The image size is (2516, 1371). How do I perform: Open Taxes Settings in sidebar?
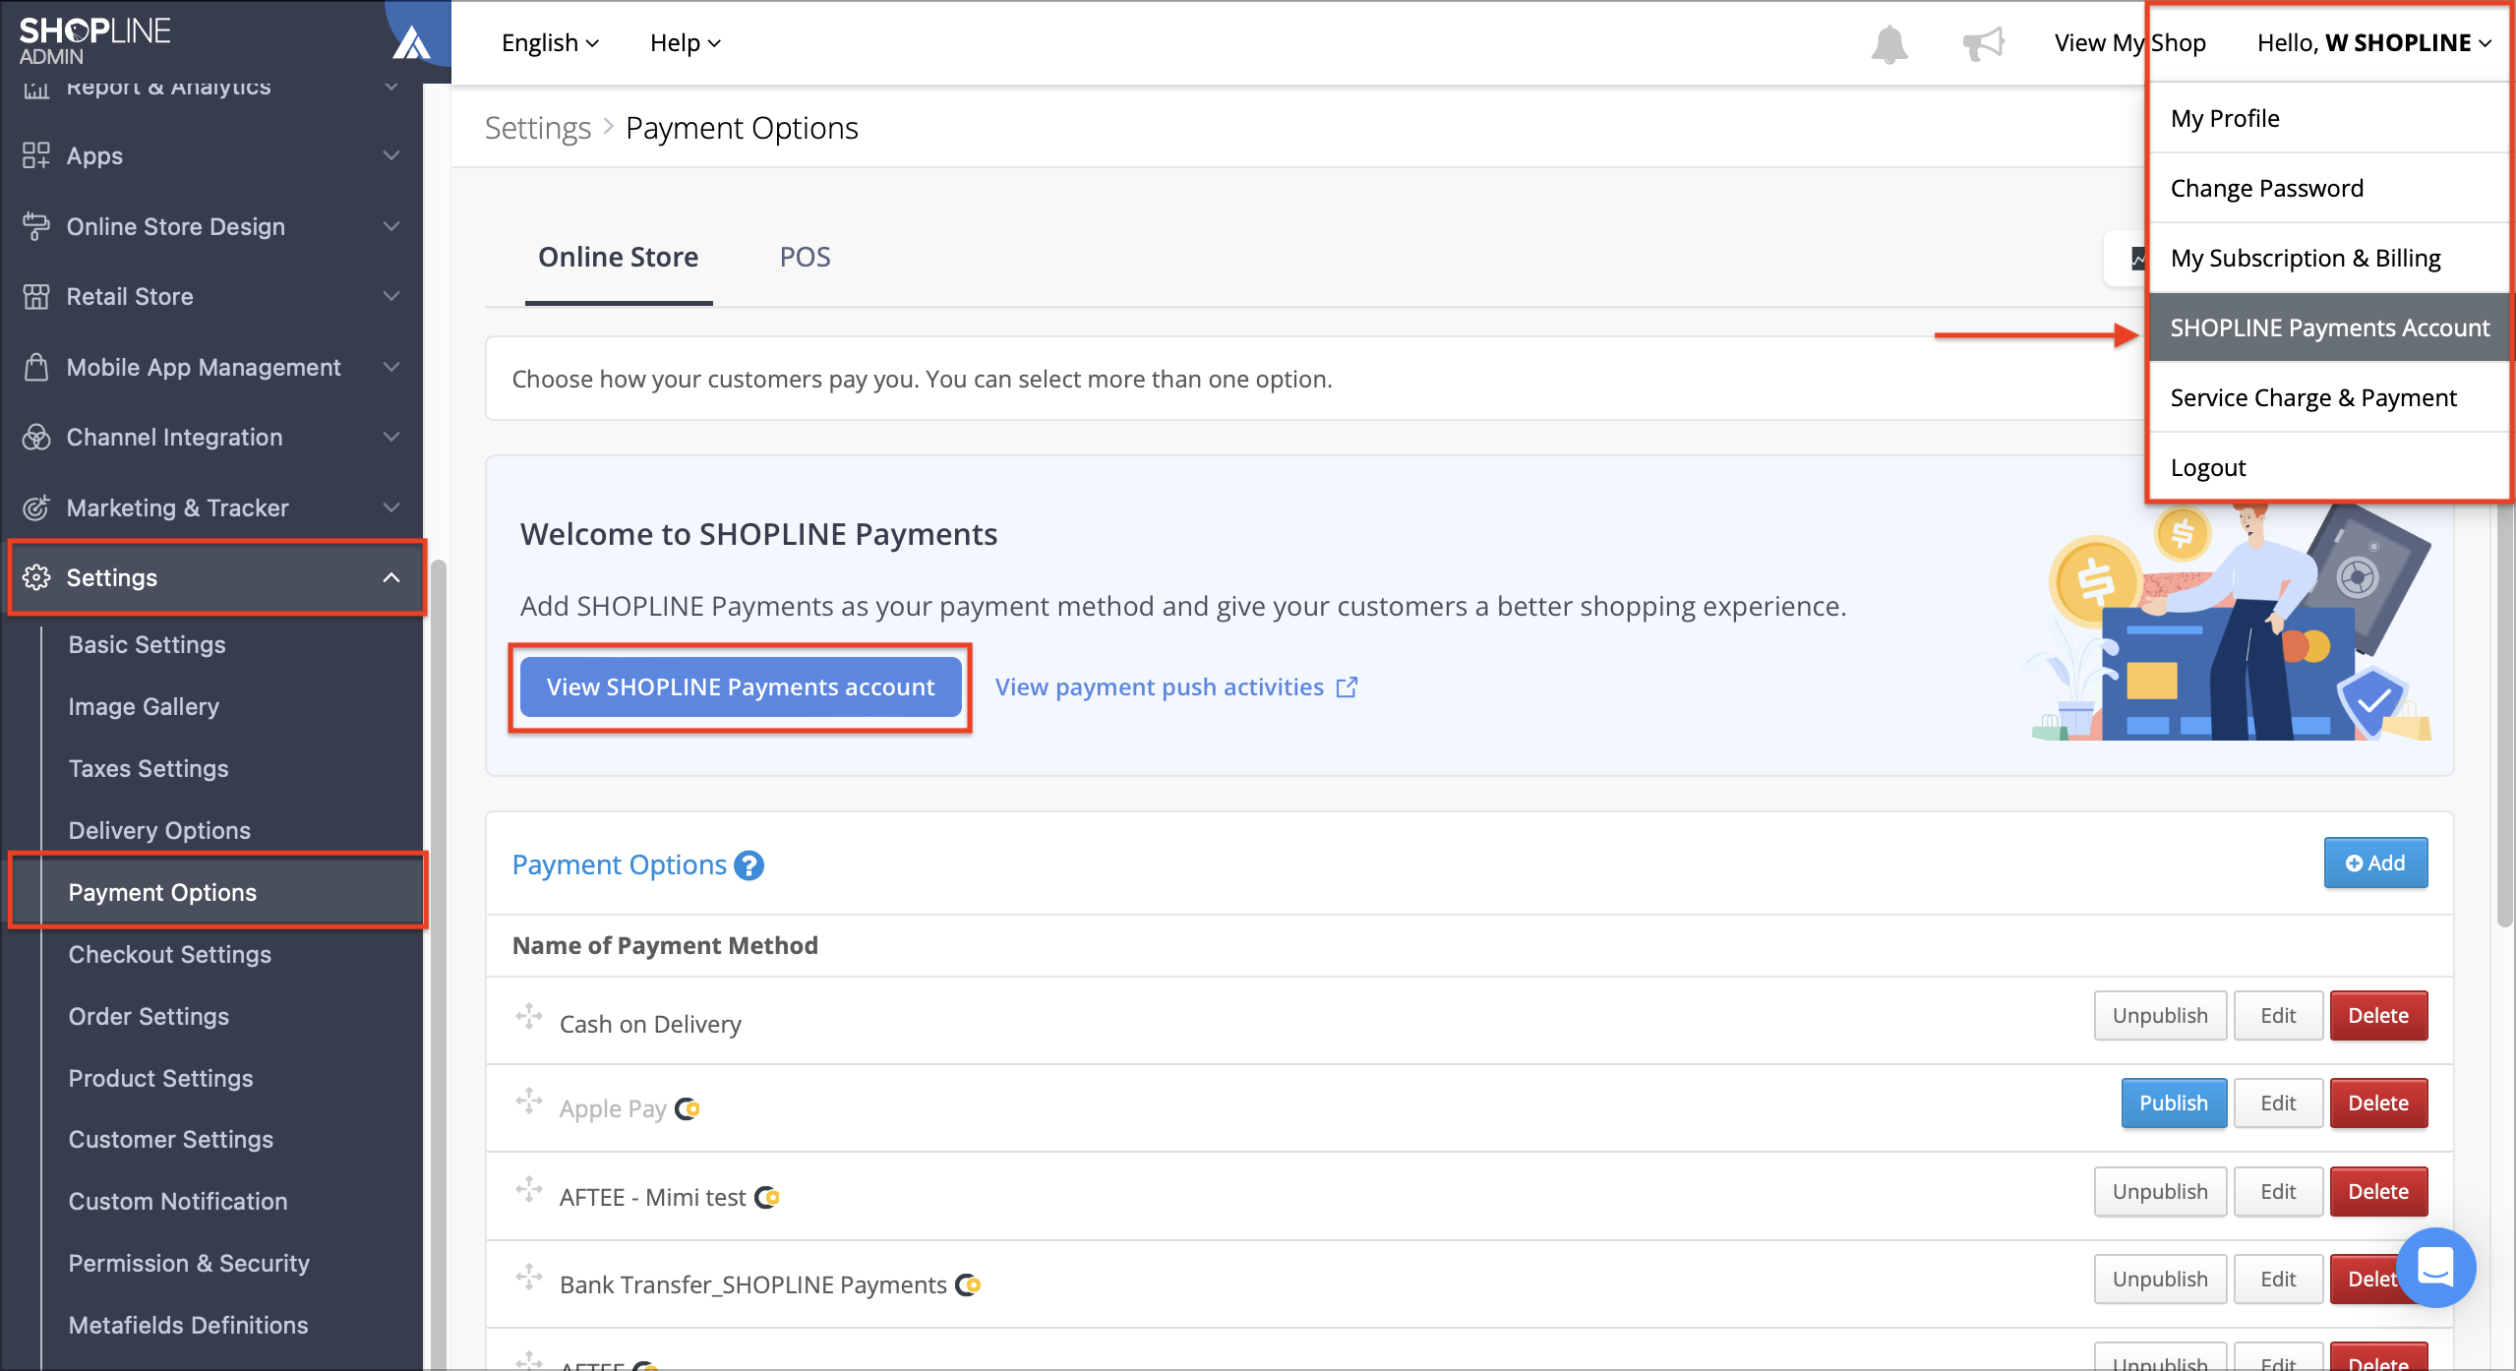point(149,769)
